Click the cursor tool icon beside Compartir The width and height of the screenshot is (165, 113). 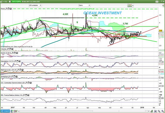12,111
